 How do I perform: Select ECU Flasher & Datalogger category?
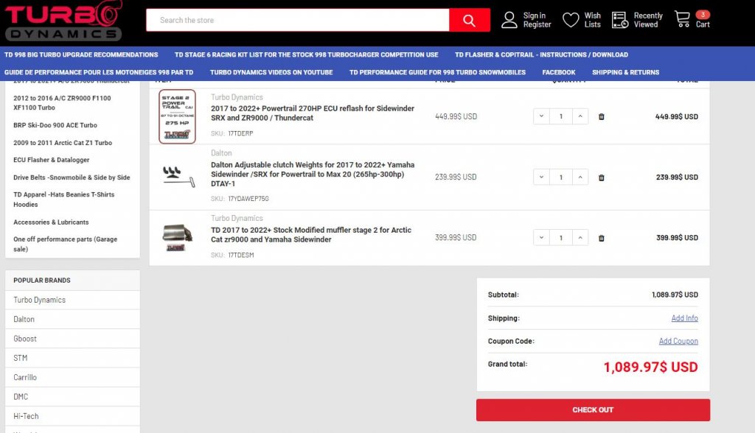click(x=51, y=160)
